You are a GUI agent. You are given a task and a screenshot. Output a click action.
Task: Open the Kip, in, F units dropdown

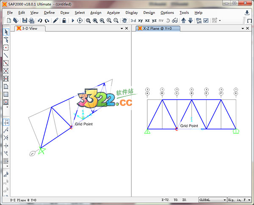click(239, 200)
